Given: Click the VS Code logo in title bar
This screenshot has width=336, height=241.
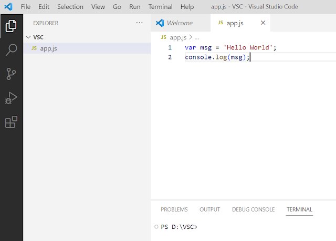Looking at the screenshot, I should [x=8, y=7].
